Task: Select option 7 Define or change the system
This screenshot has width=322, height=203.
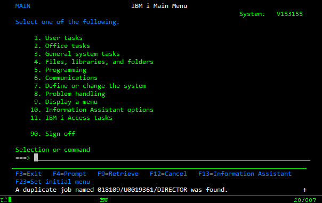Action: tap(90, 86)
